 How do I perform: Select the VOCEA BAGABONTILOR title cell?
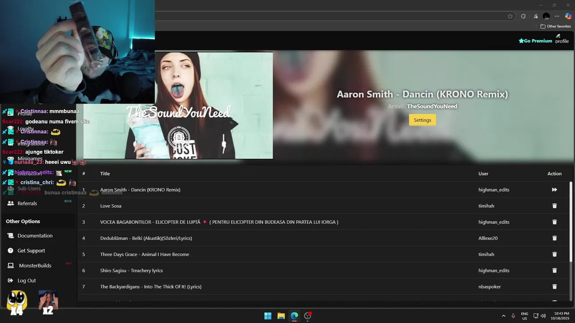219,222
